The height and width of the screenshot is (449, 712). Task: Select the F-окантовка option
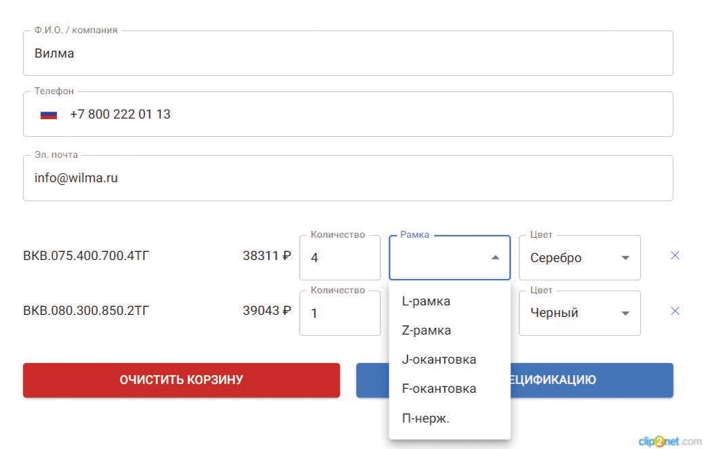(x=450, y=389)
